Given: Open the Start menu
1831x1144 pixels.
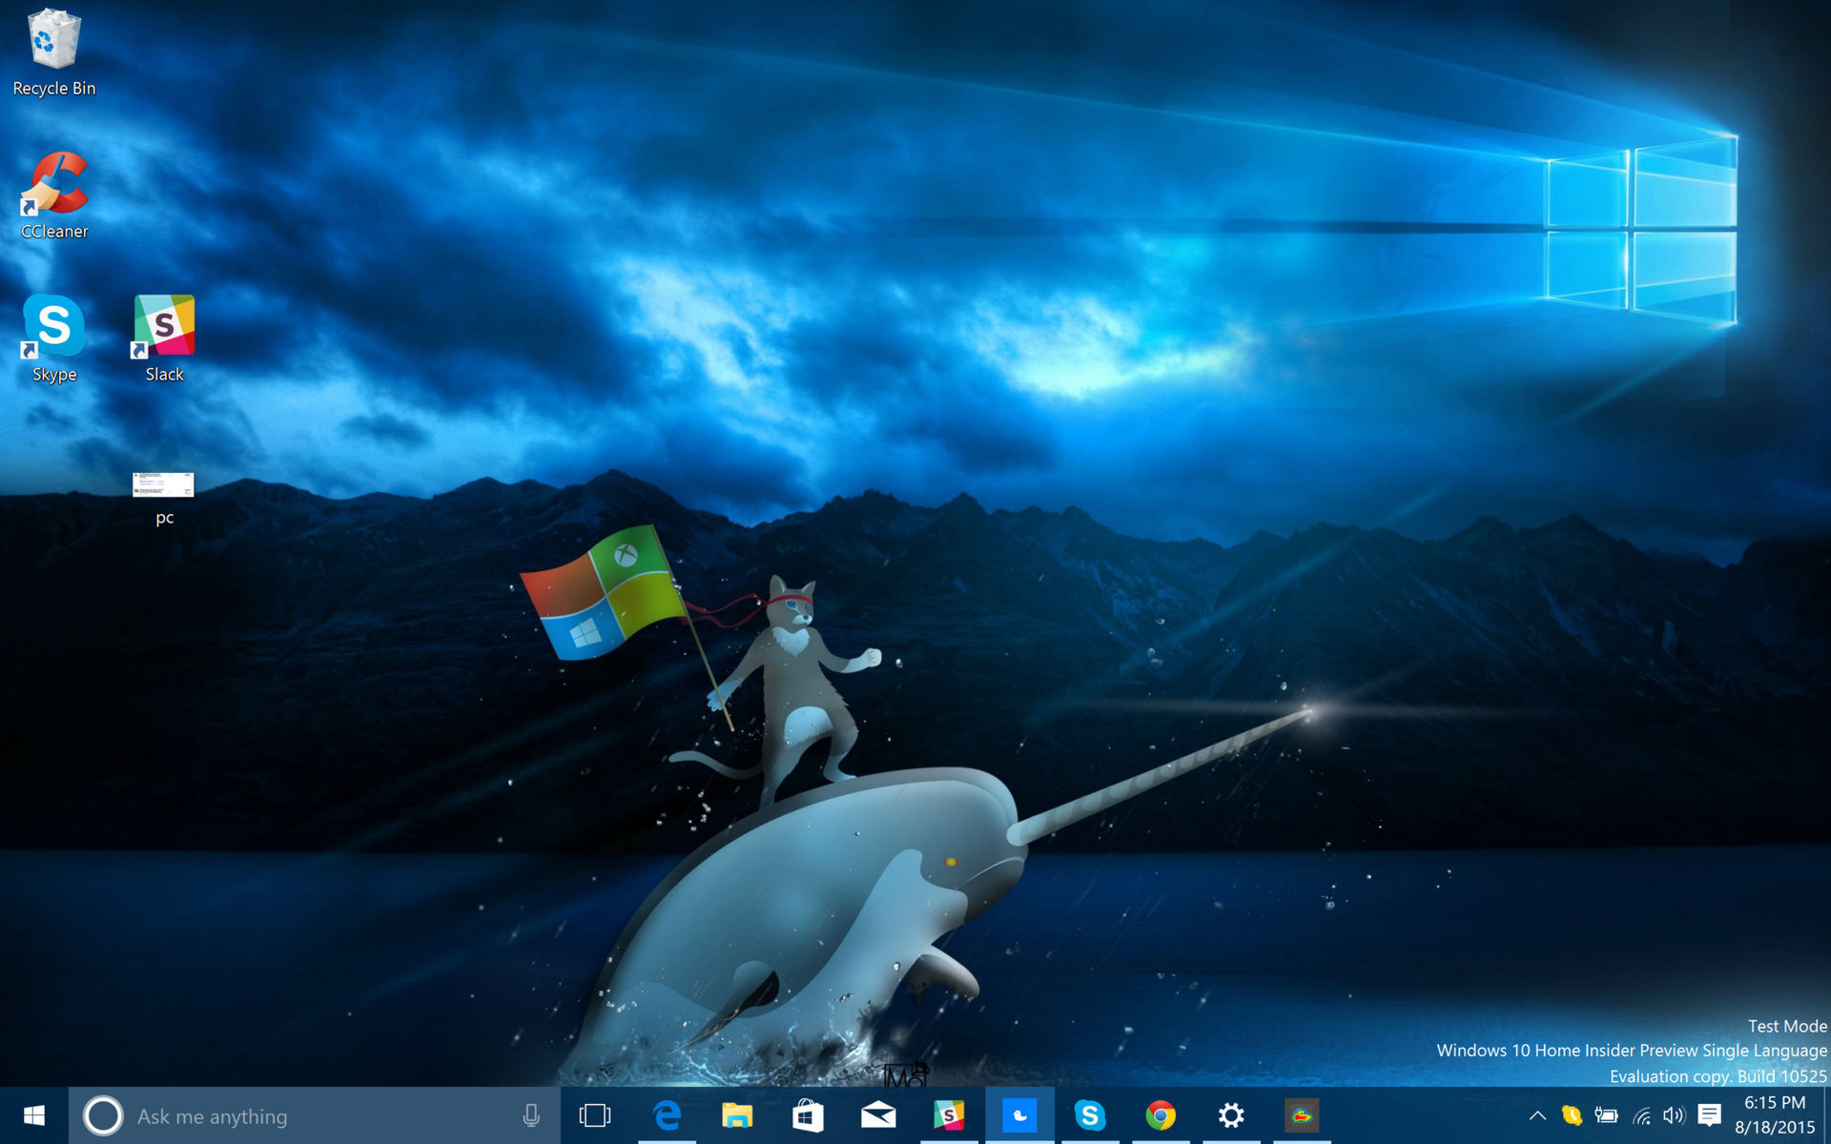Looking at the screenshot, I should click(34, 1115).
